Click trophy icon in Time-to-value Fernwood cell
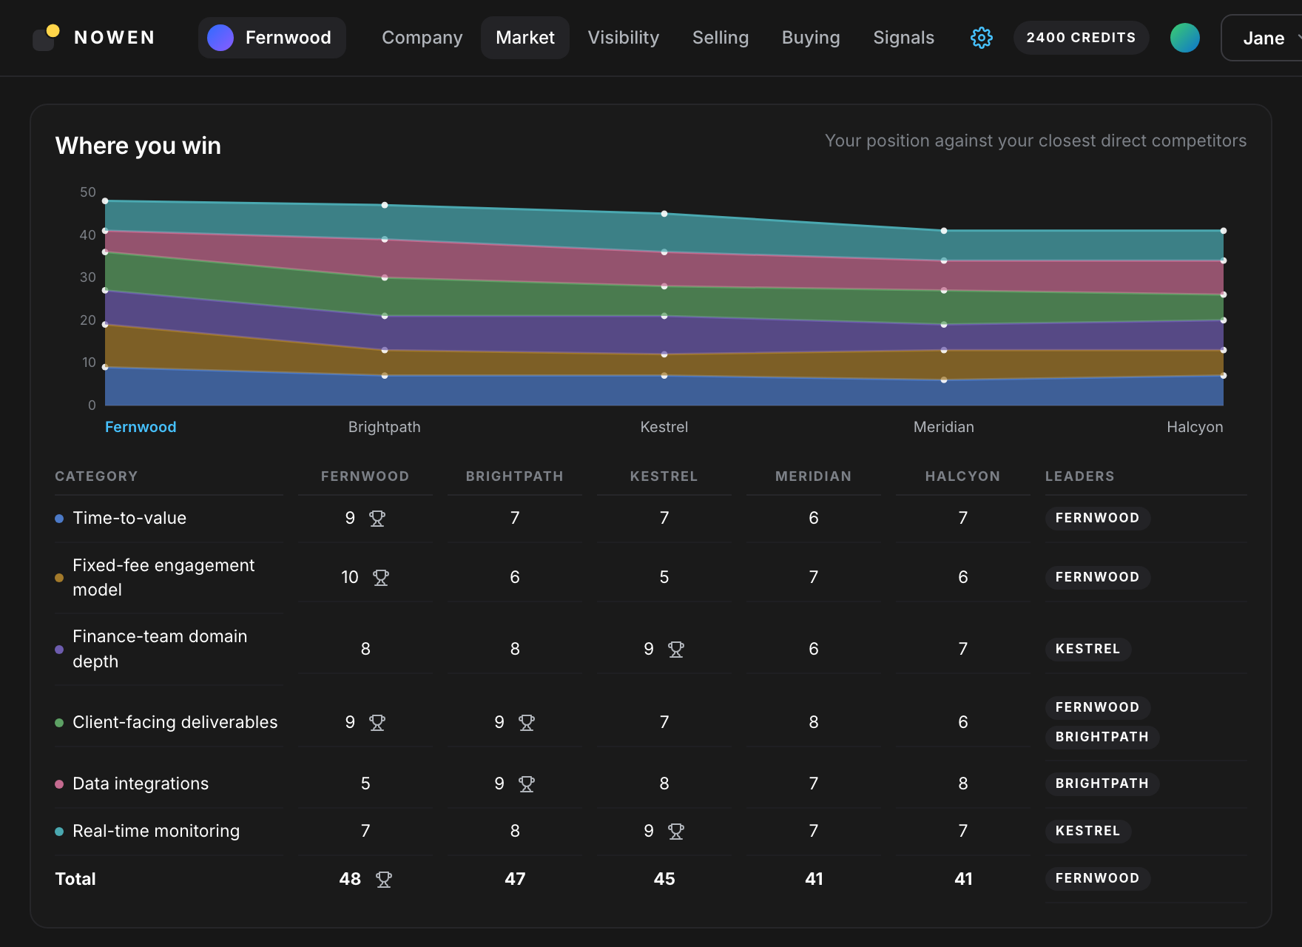1302x947 pixels. (x=377, y=519)
